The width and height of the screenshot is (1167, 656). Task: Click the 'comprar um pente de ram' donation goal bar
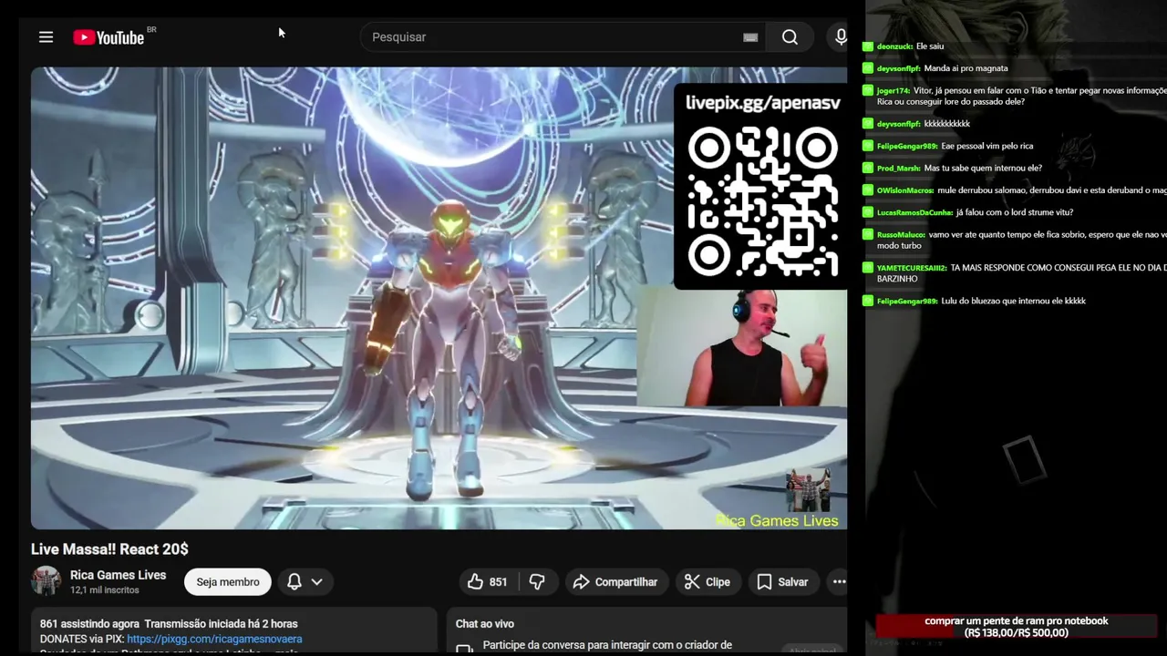click(x=1017, y=627)
